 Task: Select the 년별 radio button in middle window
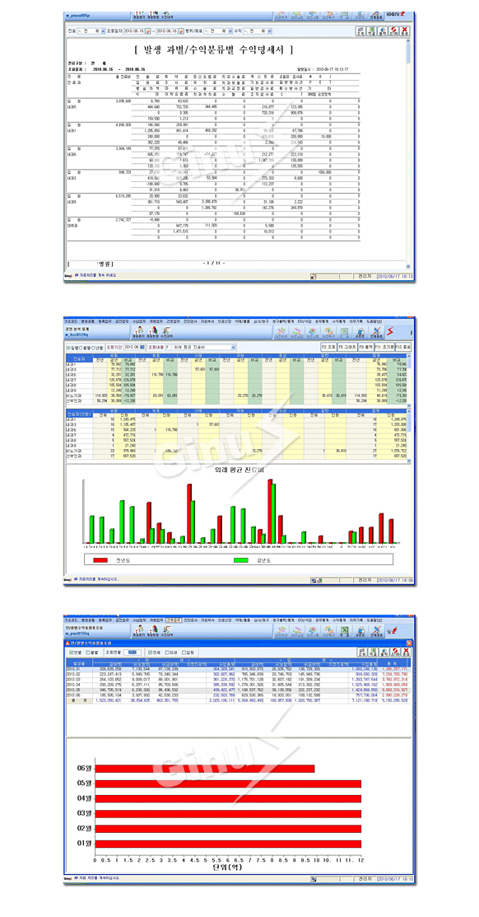[94, 348]
